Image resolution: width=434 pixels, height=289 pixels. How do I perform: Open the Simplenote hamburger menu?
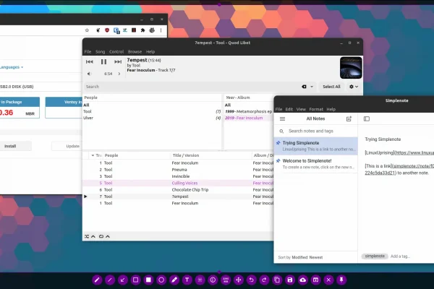click(x=282, y=118)
